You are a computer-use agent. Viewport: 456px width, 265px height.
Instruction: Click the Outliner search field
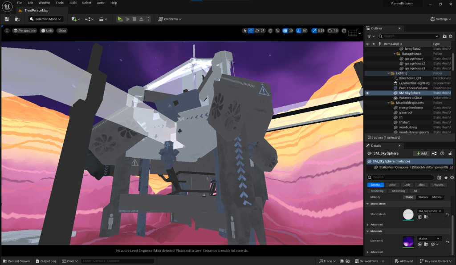click(408, 36)
